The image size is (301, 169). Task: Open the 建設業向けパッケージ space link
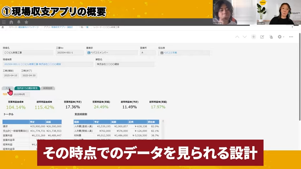pos(29,27)
